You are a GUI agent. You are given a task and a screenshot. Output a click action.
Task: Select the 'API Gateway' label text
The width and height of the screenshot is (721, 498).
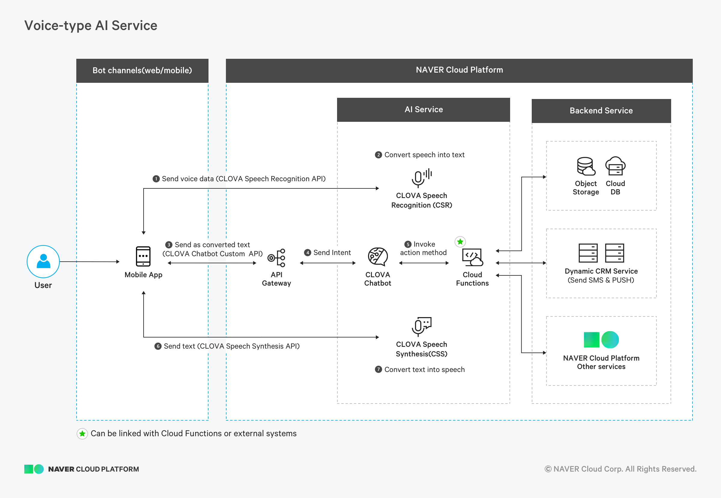pos(276,279)
